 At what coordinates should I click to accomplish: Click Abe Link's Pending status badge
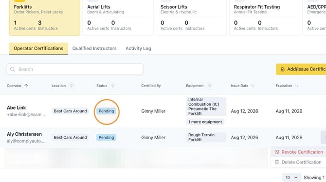[106, 111]
